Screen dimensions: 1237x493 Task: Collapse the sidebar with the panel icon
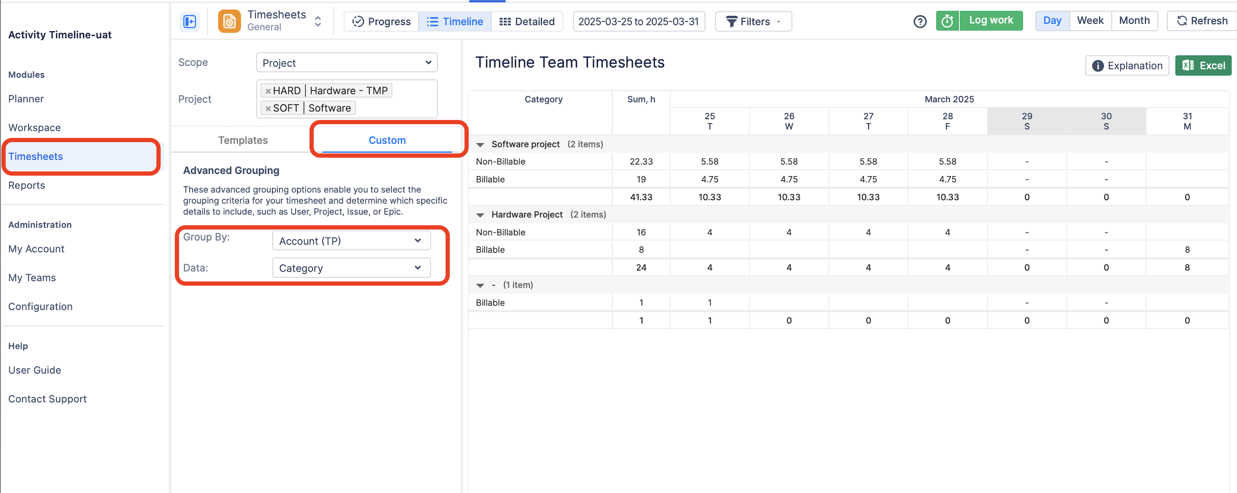[189, 22]
